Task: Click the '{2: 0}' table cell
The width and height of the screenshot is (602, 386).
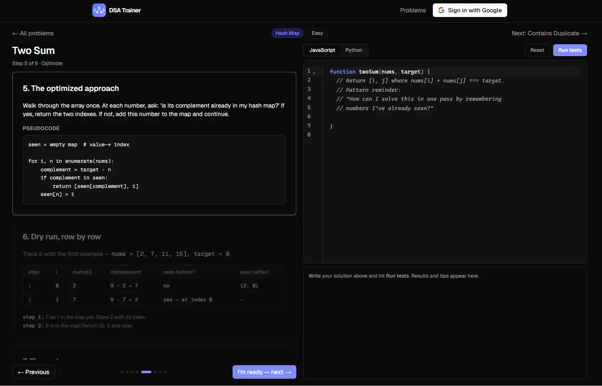Action: [x=249, y=286]
